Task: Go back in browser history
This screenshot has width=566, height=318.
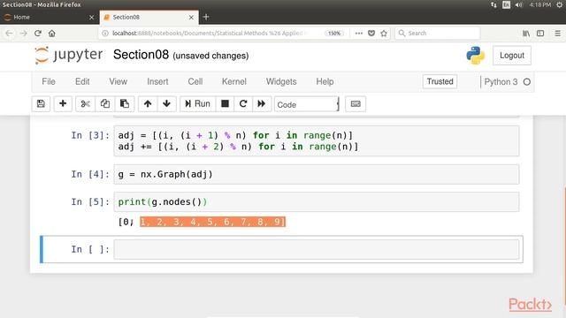Action: [x=10, y=34]
